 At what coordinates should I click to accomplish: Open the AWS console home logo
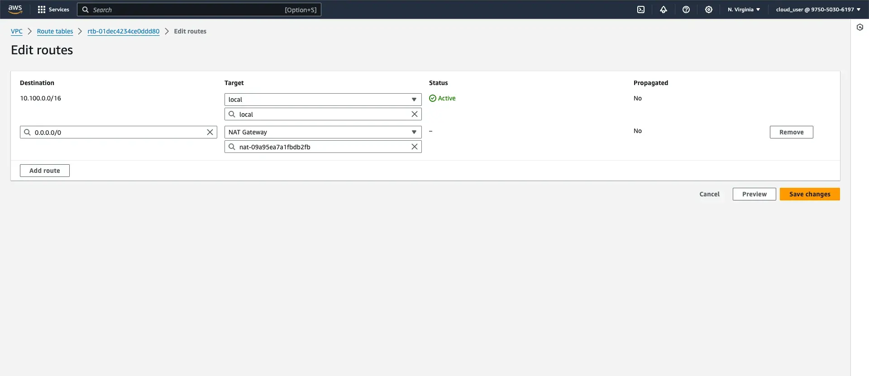(15, 9)
